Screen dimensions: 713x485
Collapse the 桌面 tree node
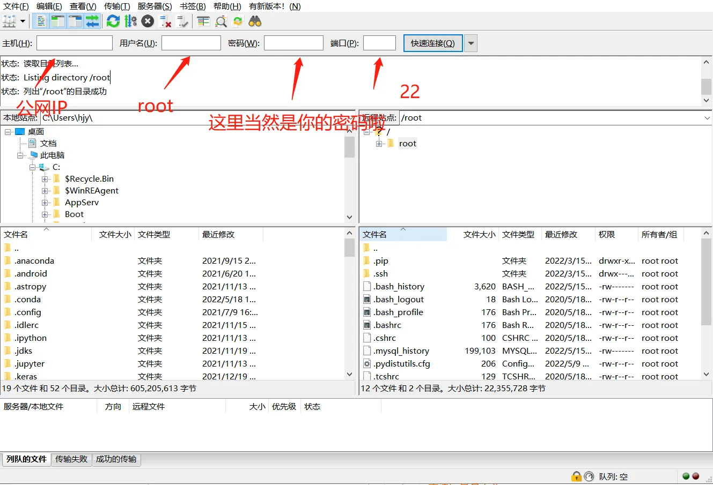pyautogui.click(x=8, y=132)
